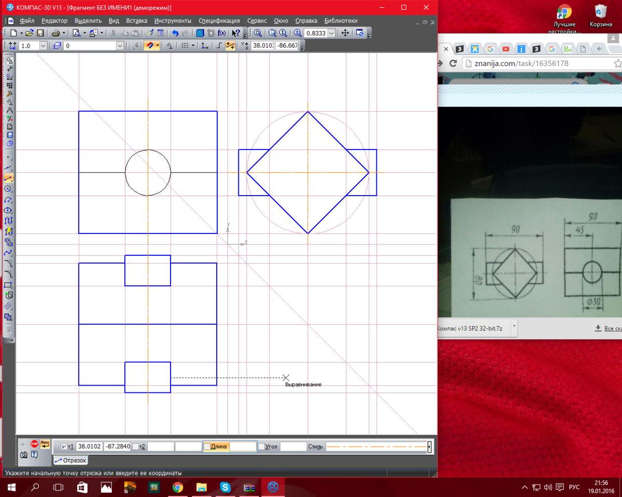Open the view scale 1.0 dropdown

pyautogui.click(x=43, y=46)
